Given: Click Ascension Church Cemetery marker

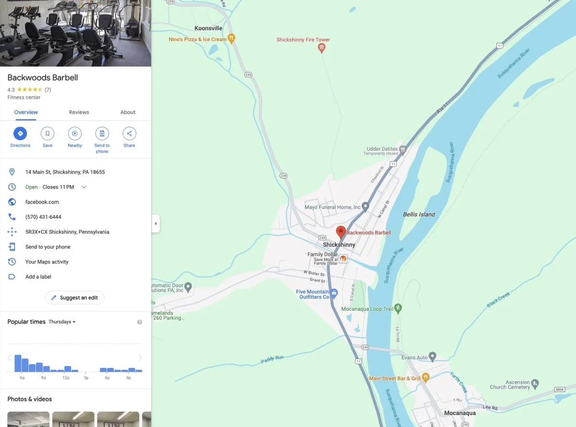Looking at the screenshot, I should click(x=535, y=383).
